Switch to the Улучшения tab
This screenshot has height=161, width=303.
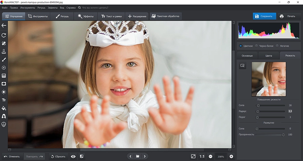point(14,16)
